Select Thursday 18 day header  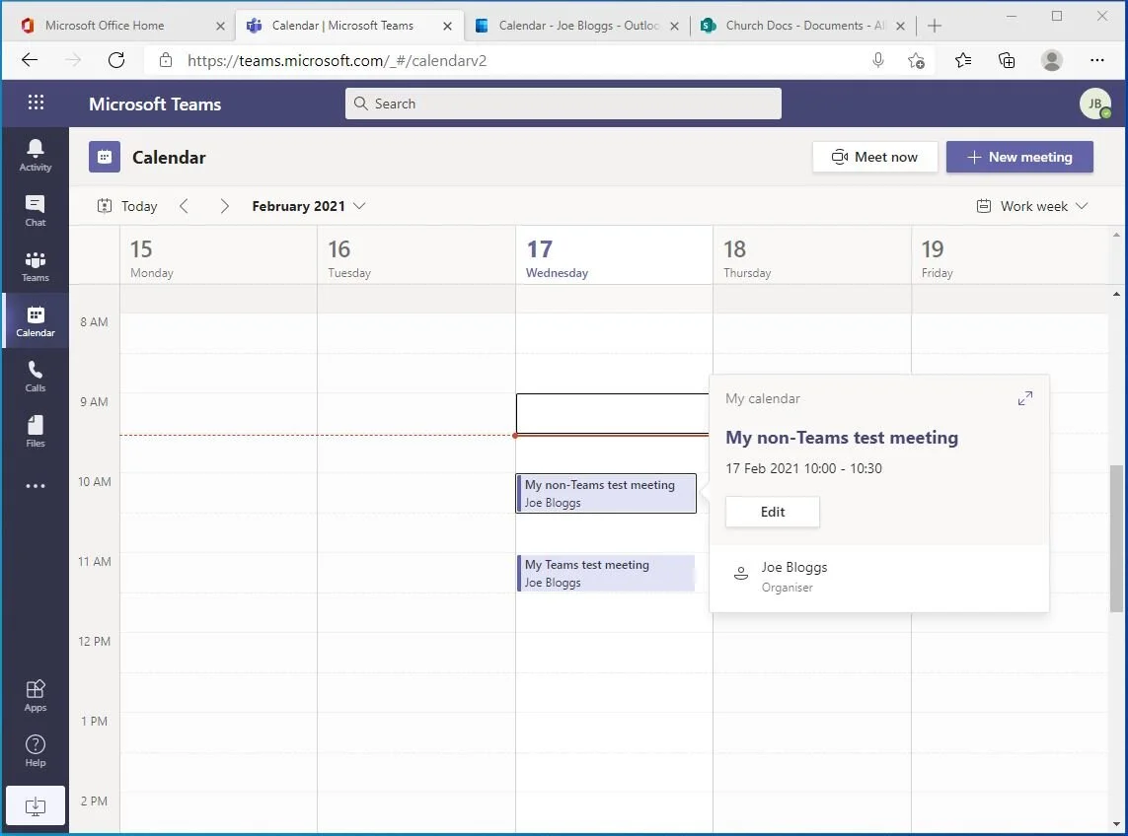811,257
